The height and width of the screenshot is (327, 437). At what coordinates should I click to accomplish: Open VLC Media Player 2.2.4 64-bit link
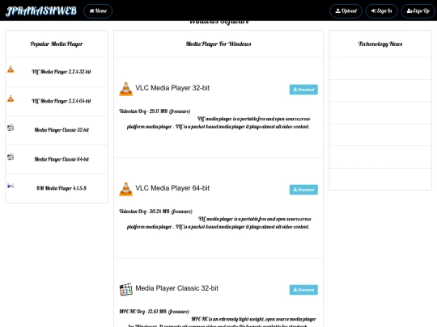click(62, 101)
